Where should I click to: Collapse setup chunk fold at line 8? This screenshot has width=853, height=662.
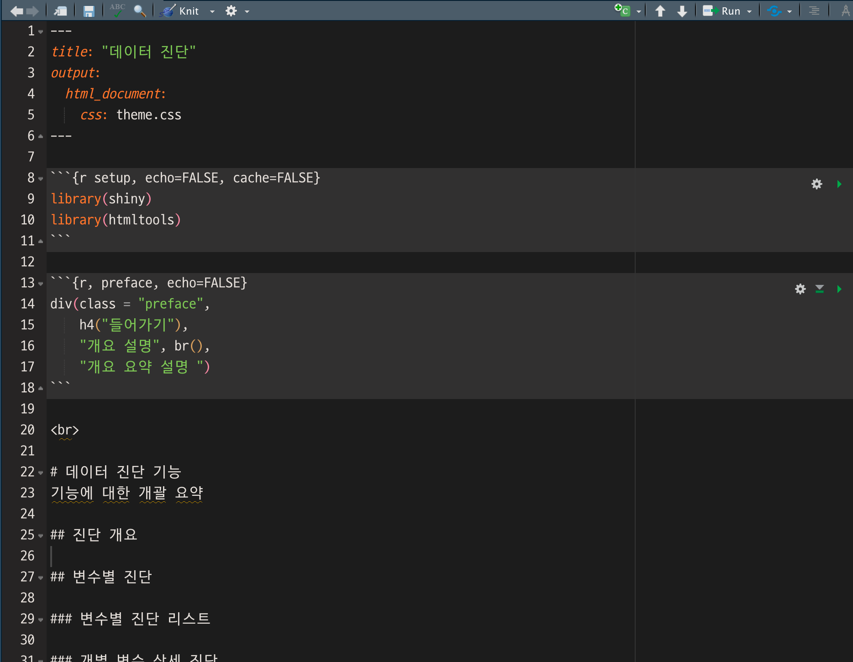click(41, 179)
